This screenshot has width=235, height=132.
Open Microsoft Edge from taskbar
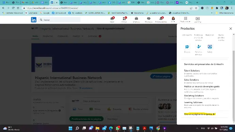point(111,128)
